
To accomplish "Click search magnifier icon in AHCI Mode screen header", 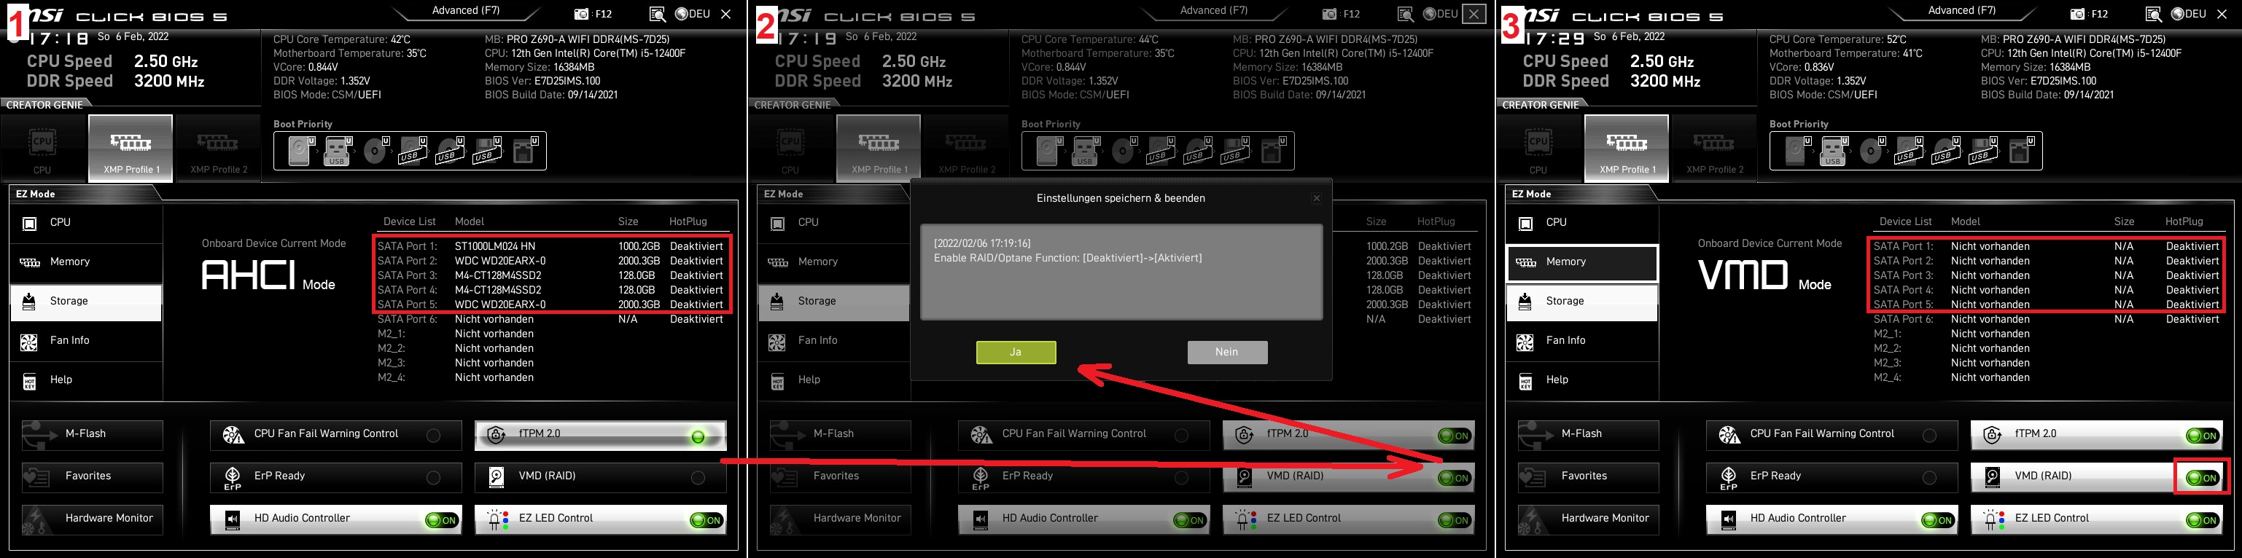I will pos(657,14).
